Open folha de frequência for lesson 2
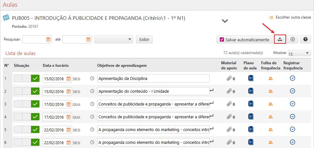Screen dimensions: 314x148 [x=270, y=91]
